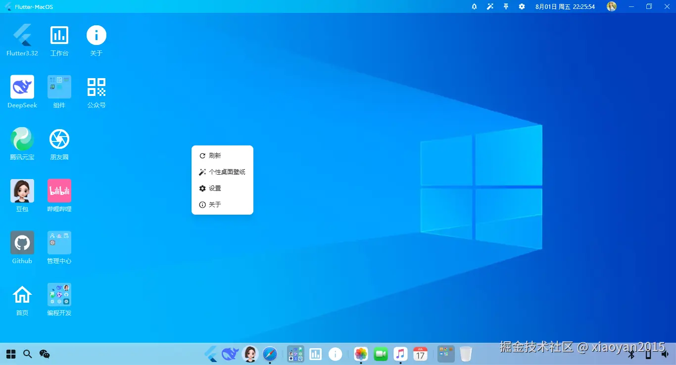Launch DeepSeek from the dock

[230, 354]
